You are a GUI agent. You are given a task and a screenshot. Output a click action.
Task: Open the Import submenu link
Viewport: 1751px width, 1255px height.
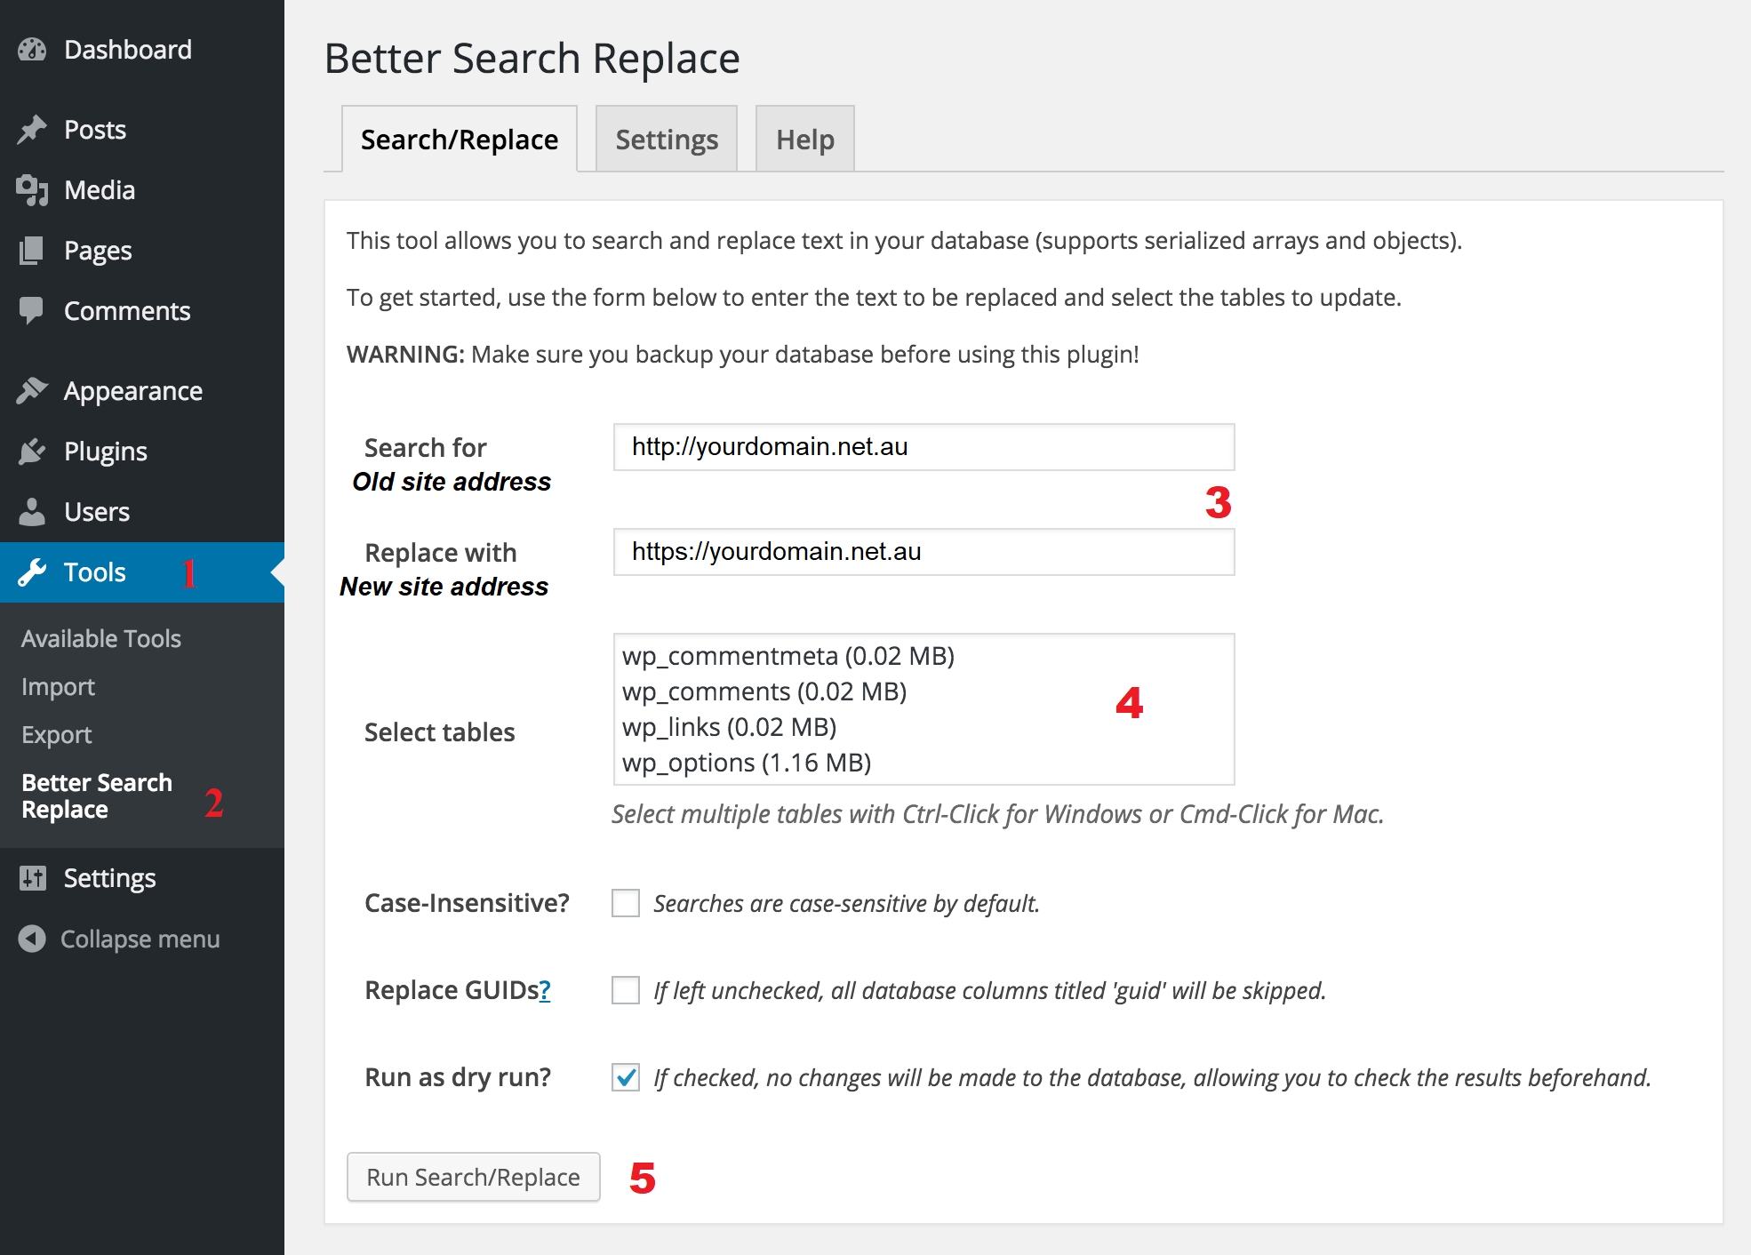[58, 687]
